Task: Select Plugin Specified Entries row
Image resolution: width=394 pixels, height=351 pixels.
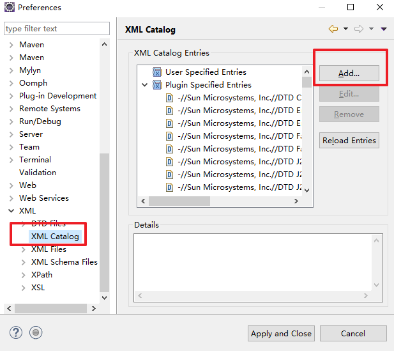Action: tap(208, 85)
